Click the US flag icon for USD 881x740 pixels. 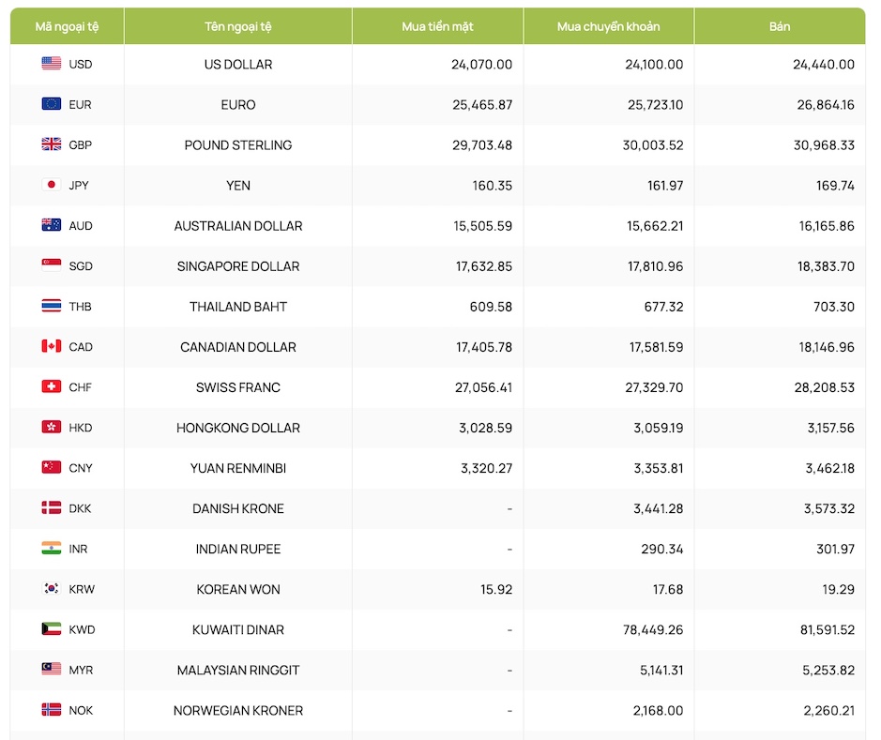[52, 64]
